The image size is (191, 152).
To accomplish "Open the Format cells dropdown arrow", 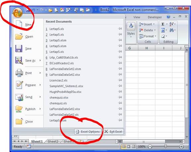I will pyautogui.click(x=156, y=36).
